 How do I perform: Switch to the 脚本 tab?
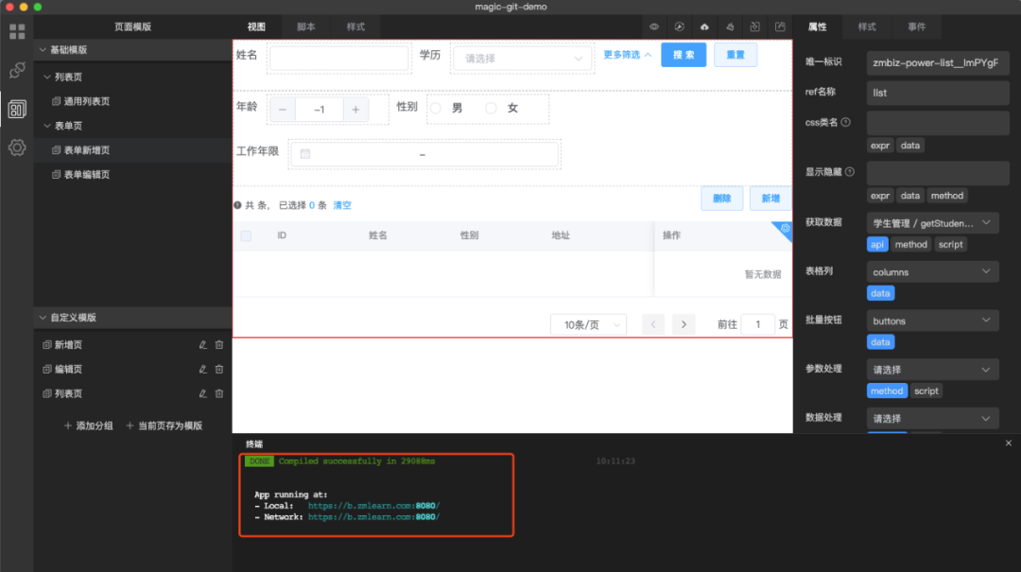[306, 26]
